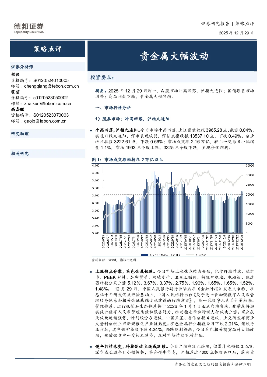Click the blue 成交额(亿元) legend swatch

click(145, 255)
